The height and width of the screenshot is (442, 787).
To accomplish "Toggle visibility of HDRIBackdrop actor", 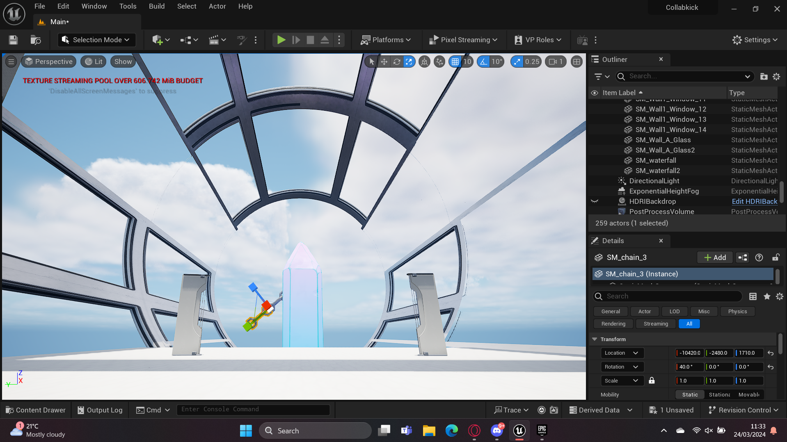I will pos(595,201).
